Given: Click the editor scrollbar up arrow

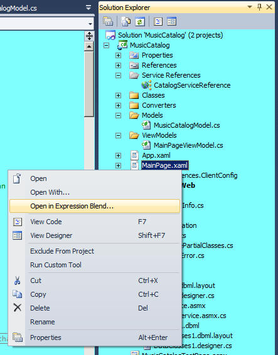Looking at the screenshot, I should click(89, 46).
